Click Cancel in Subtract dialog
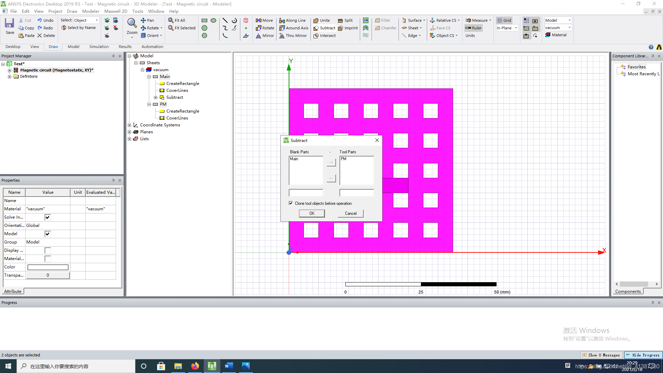 point(350,213)
